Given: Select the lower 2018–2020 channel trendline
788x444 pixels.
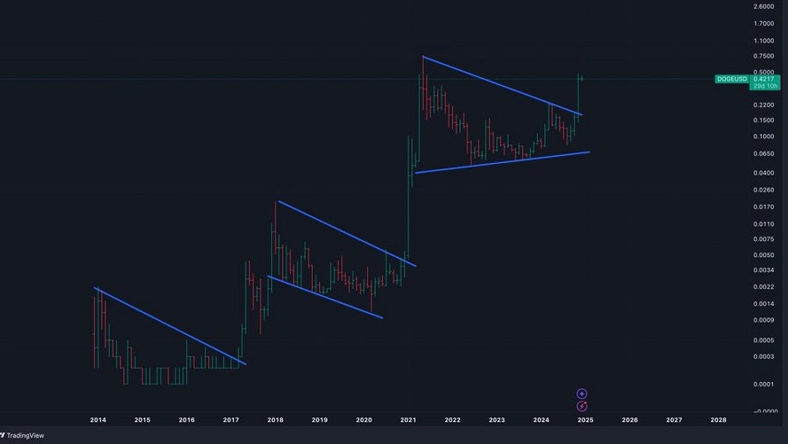Looking at the screenshot, I should pos(325,297).
